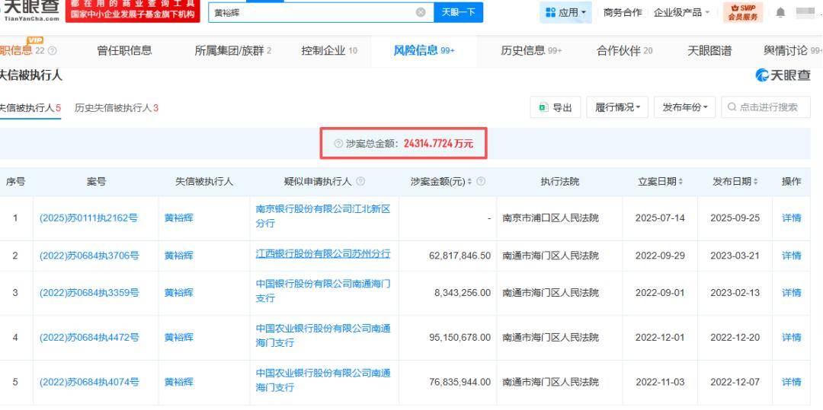
Task: Click the 天眼一下 search button
Action: point(458,12)
